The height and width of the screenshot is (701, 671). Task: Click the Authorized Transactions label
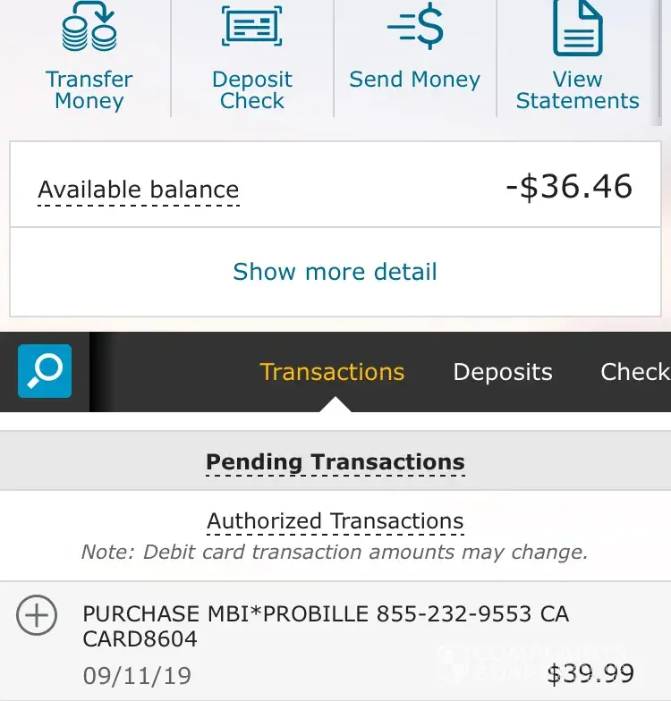coord(335,521)
